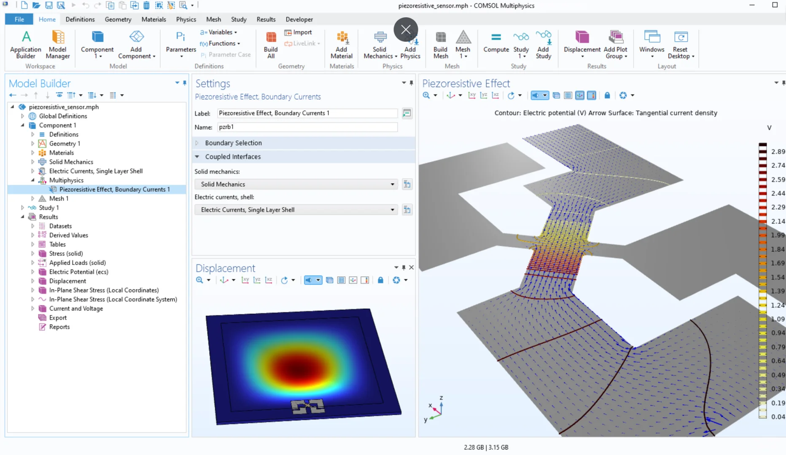Click the Add Study button

(544, 44)
